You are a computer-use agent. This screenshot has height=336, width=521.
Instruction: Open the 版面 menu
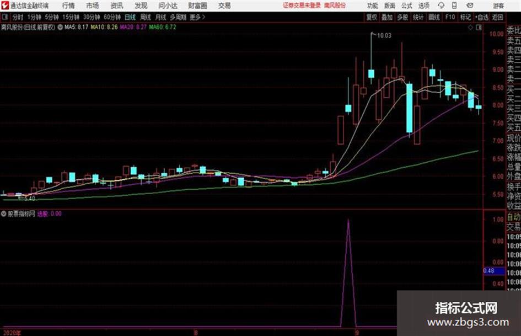tap(390, 6)
